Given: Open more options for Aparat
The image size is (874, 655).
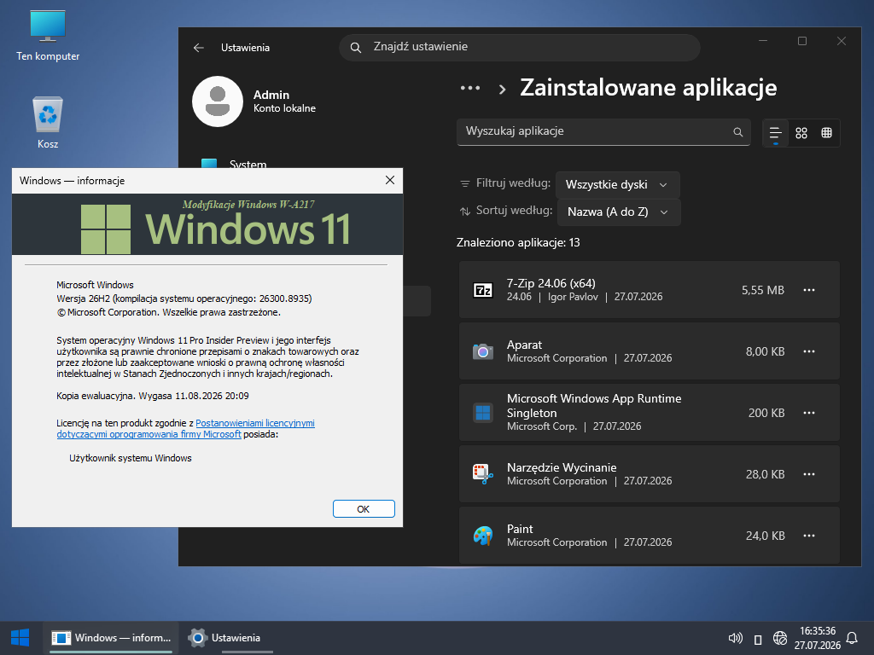Looking at the screenshot, I should [809, 351].
